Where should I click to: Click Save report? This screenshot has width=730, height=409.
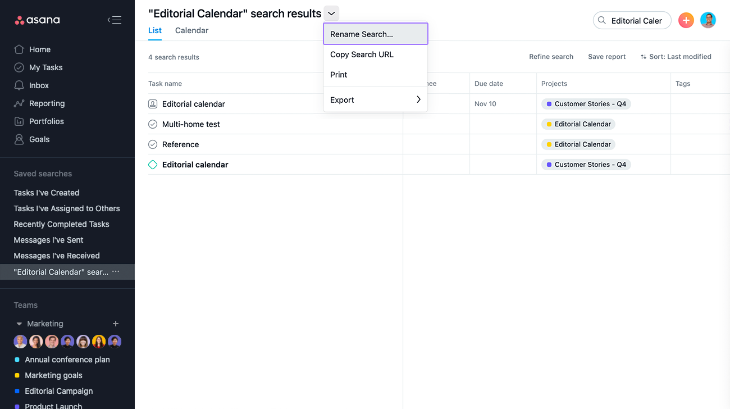pyautogui.click(x=606, y=57)
